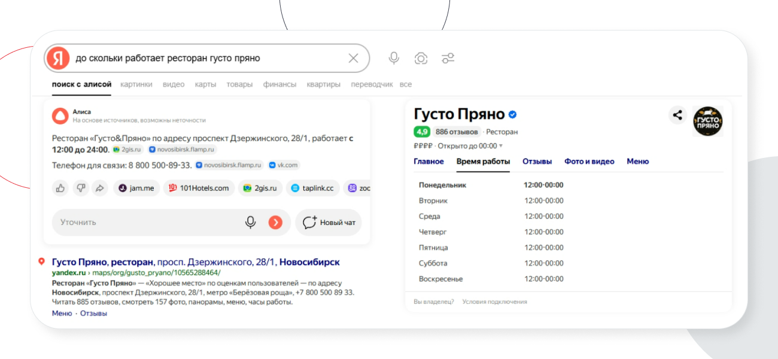
Task: Clear the search query with X
Action: 353,58
